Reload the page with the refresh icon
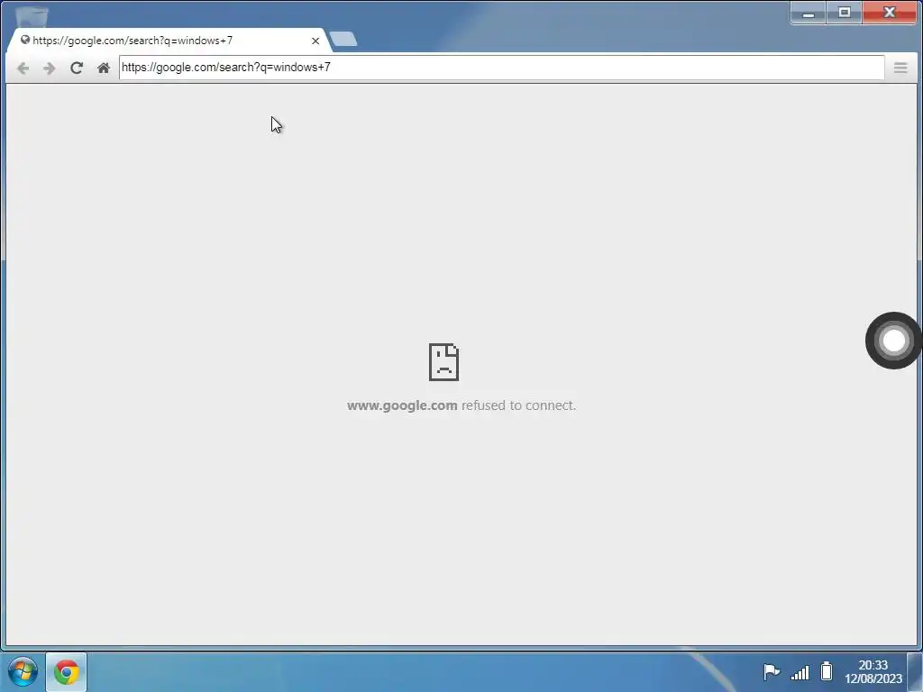This screenshot has height=692, width=923. (77, 68)
